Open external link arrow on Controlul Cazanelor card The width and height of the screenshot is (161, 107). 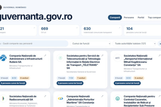tap(159, 96)
